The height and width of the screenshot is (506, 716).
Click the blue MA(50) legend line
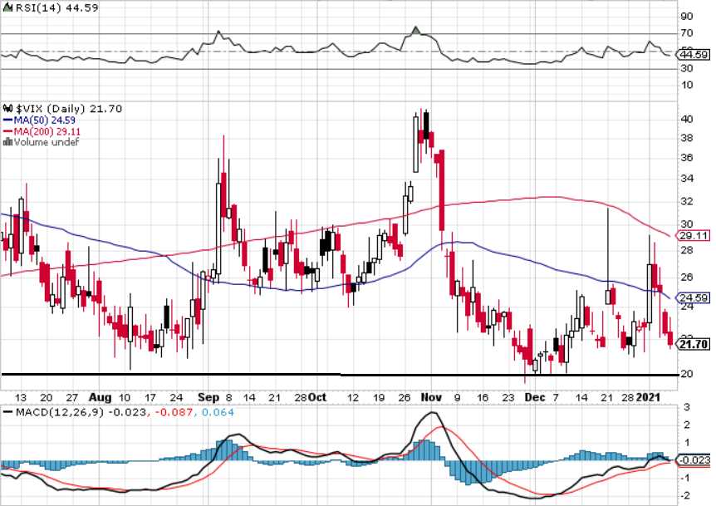tap(9, 120)
